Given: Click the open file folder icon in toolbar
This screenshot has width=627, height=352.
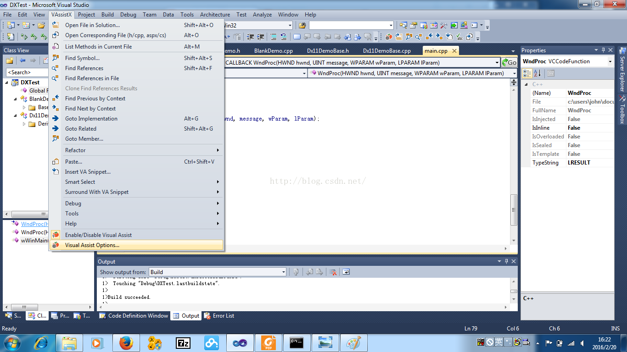Looking at the screenshot, I should [41, 25].
